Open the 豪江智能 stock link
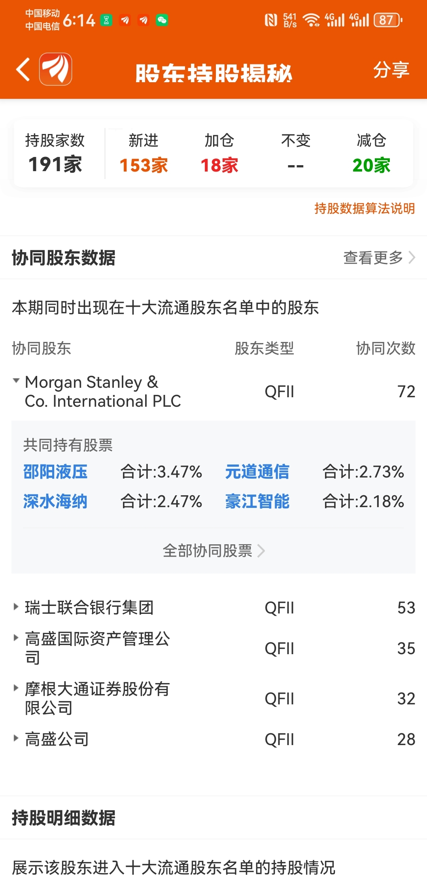This screenshot has height=887, width=427. coord(257,501)
